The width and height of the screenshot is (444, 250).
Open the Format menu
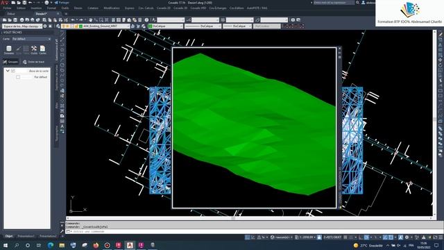click(x=51, y=8)
